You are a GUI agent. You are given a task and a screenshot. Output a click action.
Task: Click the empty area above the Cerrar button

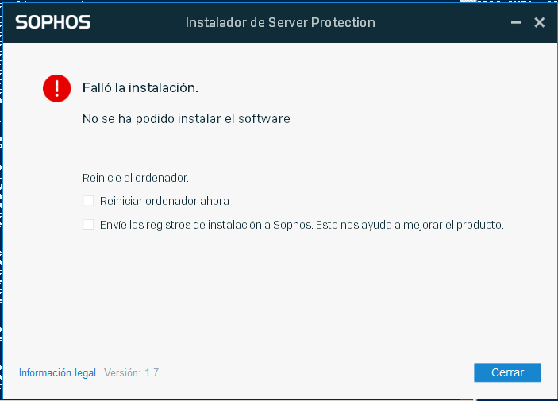(x=507, y=321)
